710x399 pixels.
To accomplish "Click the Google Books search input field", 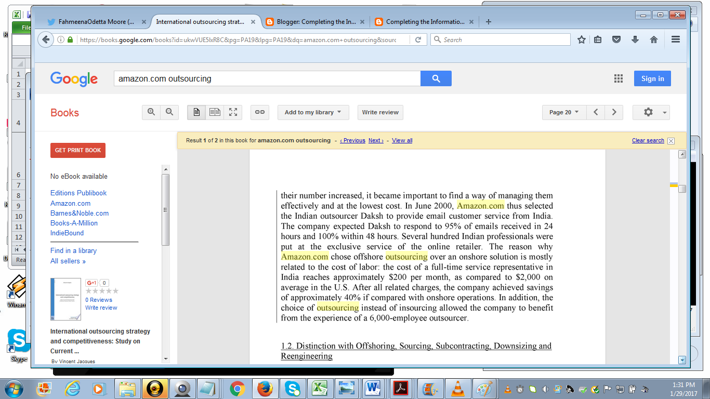I will (267, 78).
